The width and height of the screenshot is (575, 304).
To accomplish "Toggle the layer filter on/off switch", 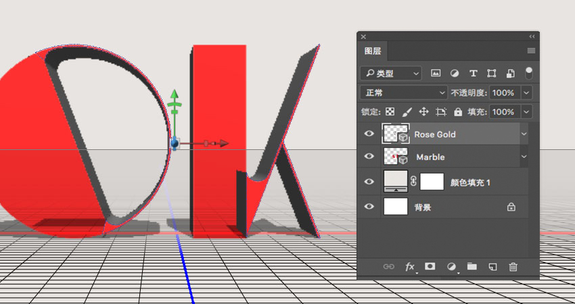I will (x=528, y=72).
